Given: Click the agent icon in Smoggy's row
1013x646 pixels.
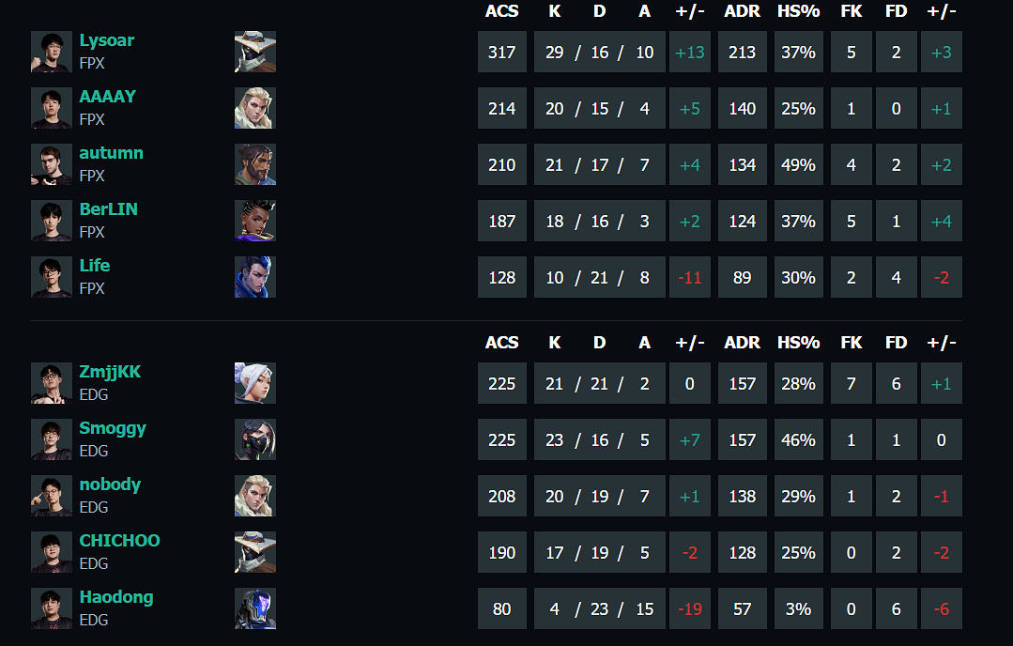Looking at the screenshot, I should [x=254, y=439].
